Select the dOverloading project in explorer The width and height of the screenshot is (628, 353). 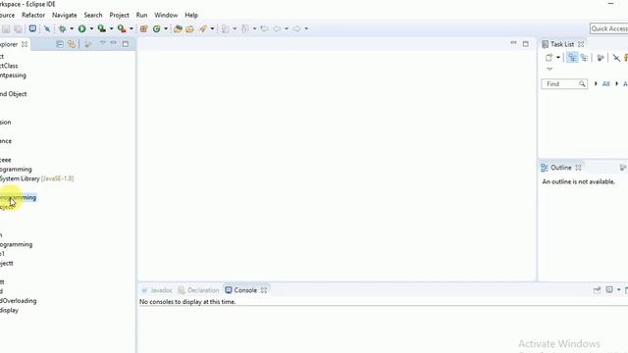(x=19, y=301)
